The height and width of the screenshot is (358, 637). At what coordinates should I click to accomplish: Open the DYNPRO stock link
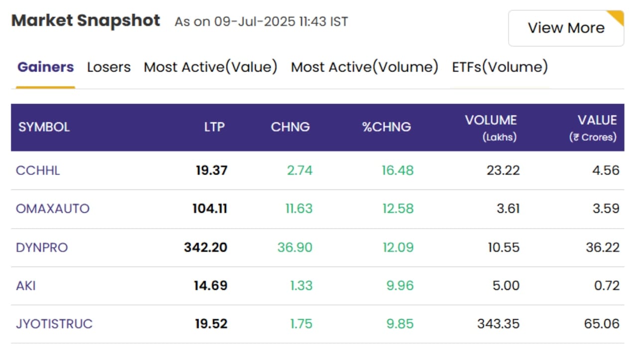pos(42,247)
